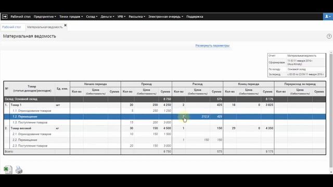Click the Всего total row label

tap(9, 151)
